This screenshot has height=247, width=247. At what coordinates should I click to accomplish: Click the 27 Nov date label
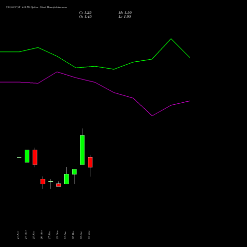[x=49, y=235]
